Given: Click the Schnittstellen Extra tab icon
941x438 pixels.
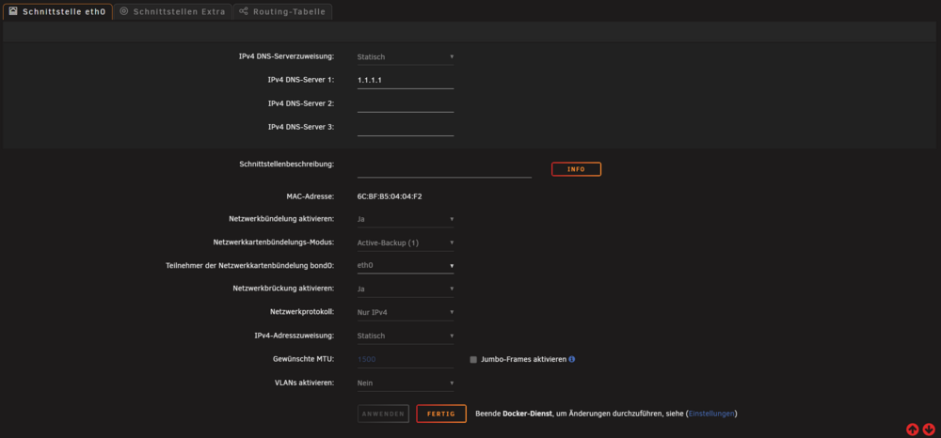Looking at the screenshot, I should (x=124, y=11).
